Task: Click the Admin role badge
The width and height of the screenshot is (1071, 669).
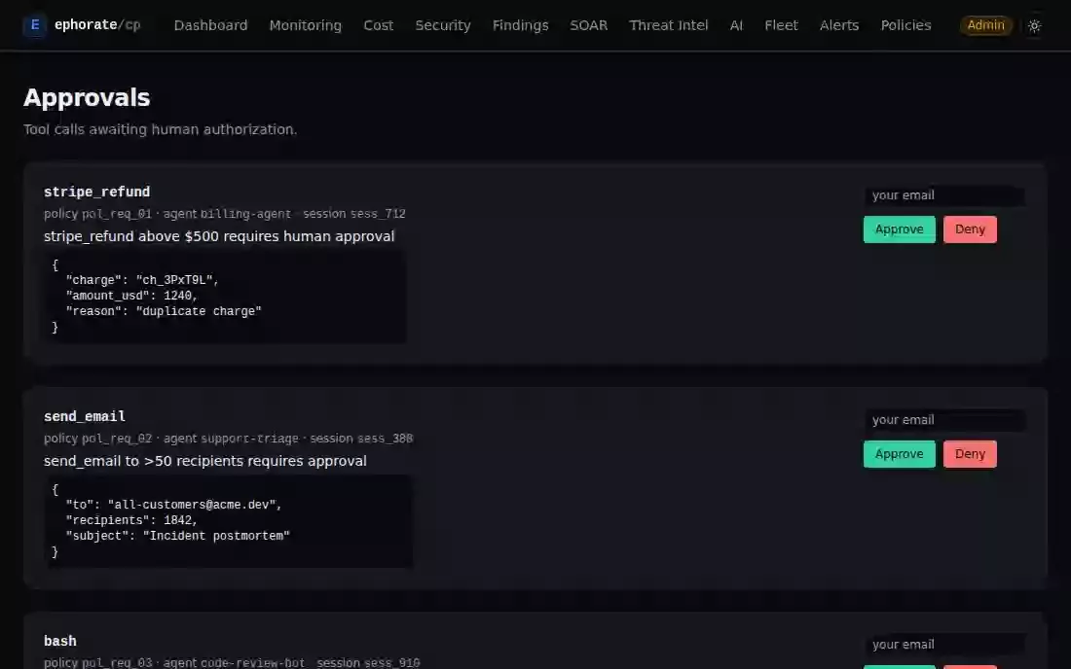Action: (x=985, y=25)
